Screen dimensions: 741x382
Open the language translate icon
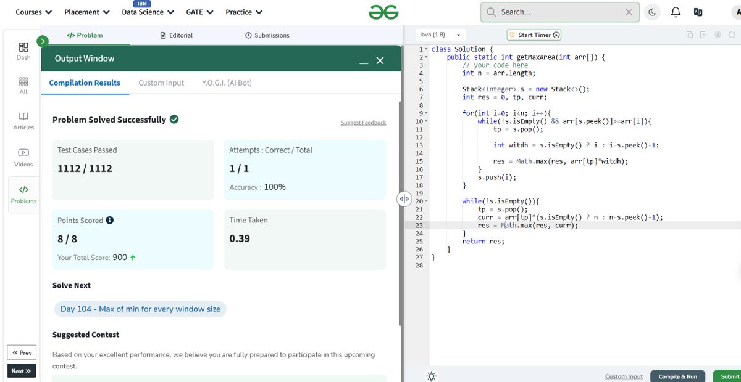(698, 12)
